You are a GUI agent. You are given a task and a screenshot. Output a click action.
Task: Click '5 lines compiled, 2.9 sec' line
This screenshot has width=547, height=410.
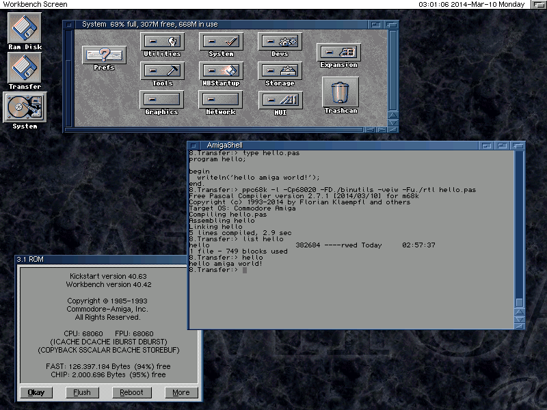pos(241,233)
